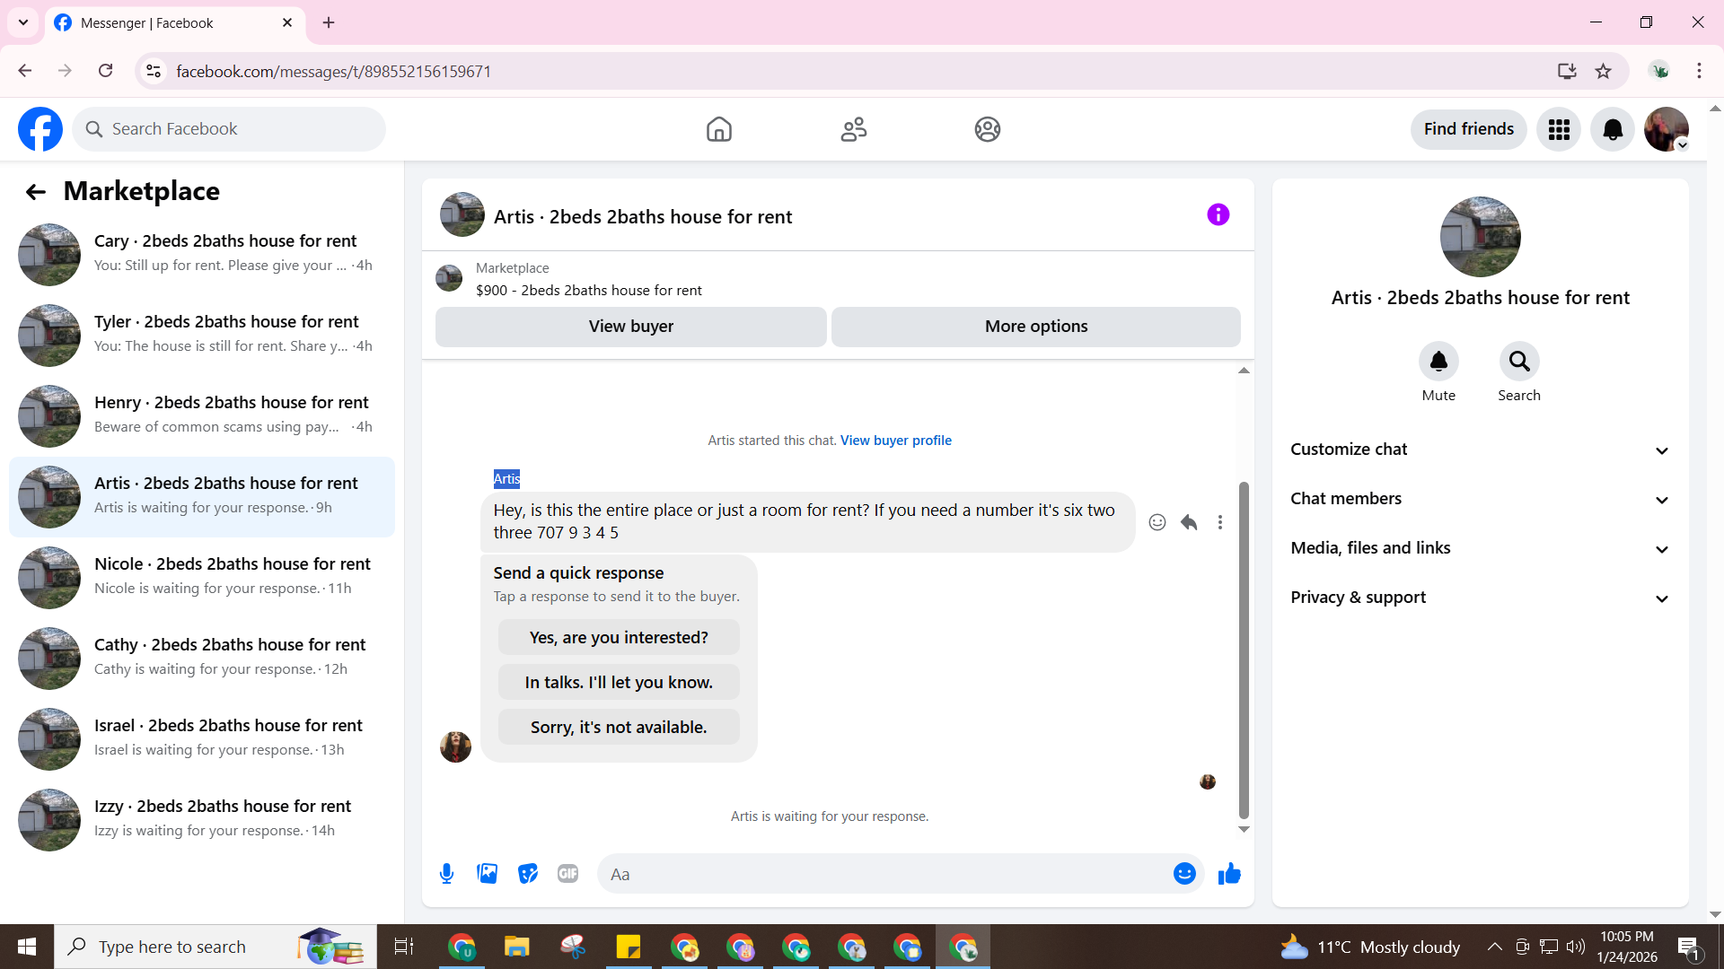Mute the Artis conversation
This screenshot has width=1724, height=969.
(1438, 362)
